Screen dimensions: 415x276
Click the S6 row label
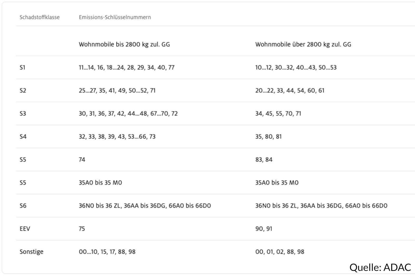point(23,206)
